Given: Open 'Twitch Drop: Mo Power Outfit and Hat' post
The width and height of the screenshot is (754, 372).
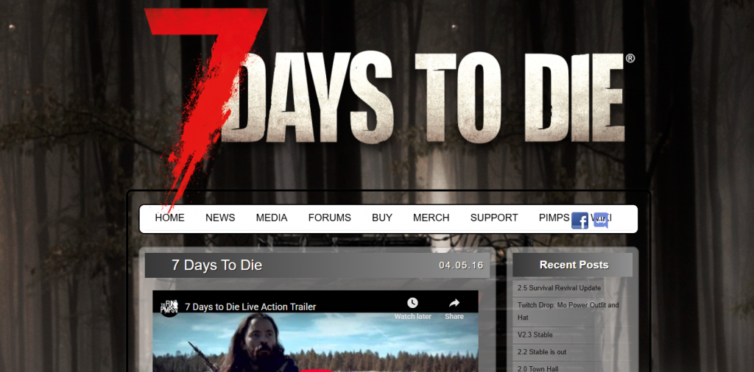Looking at the screenshot, I should click(568, 311).
